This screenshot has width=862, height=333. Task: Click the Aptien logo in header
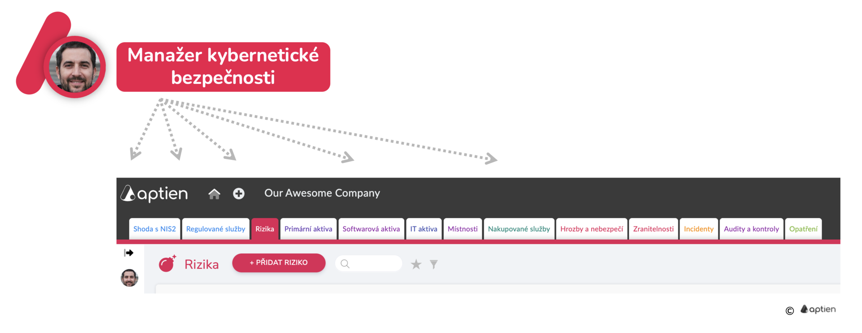tap(154, 194)
